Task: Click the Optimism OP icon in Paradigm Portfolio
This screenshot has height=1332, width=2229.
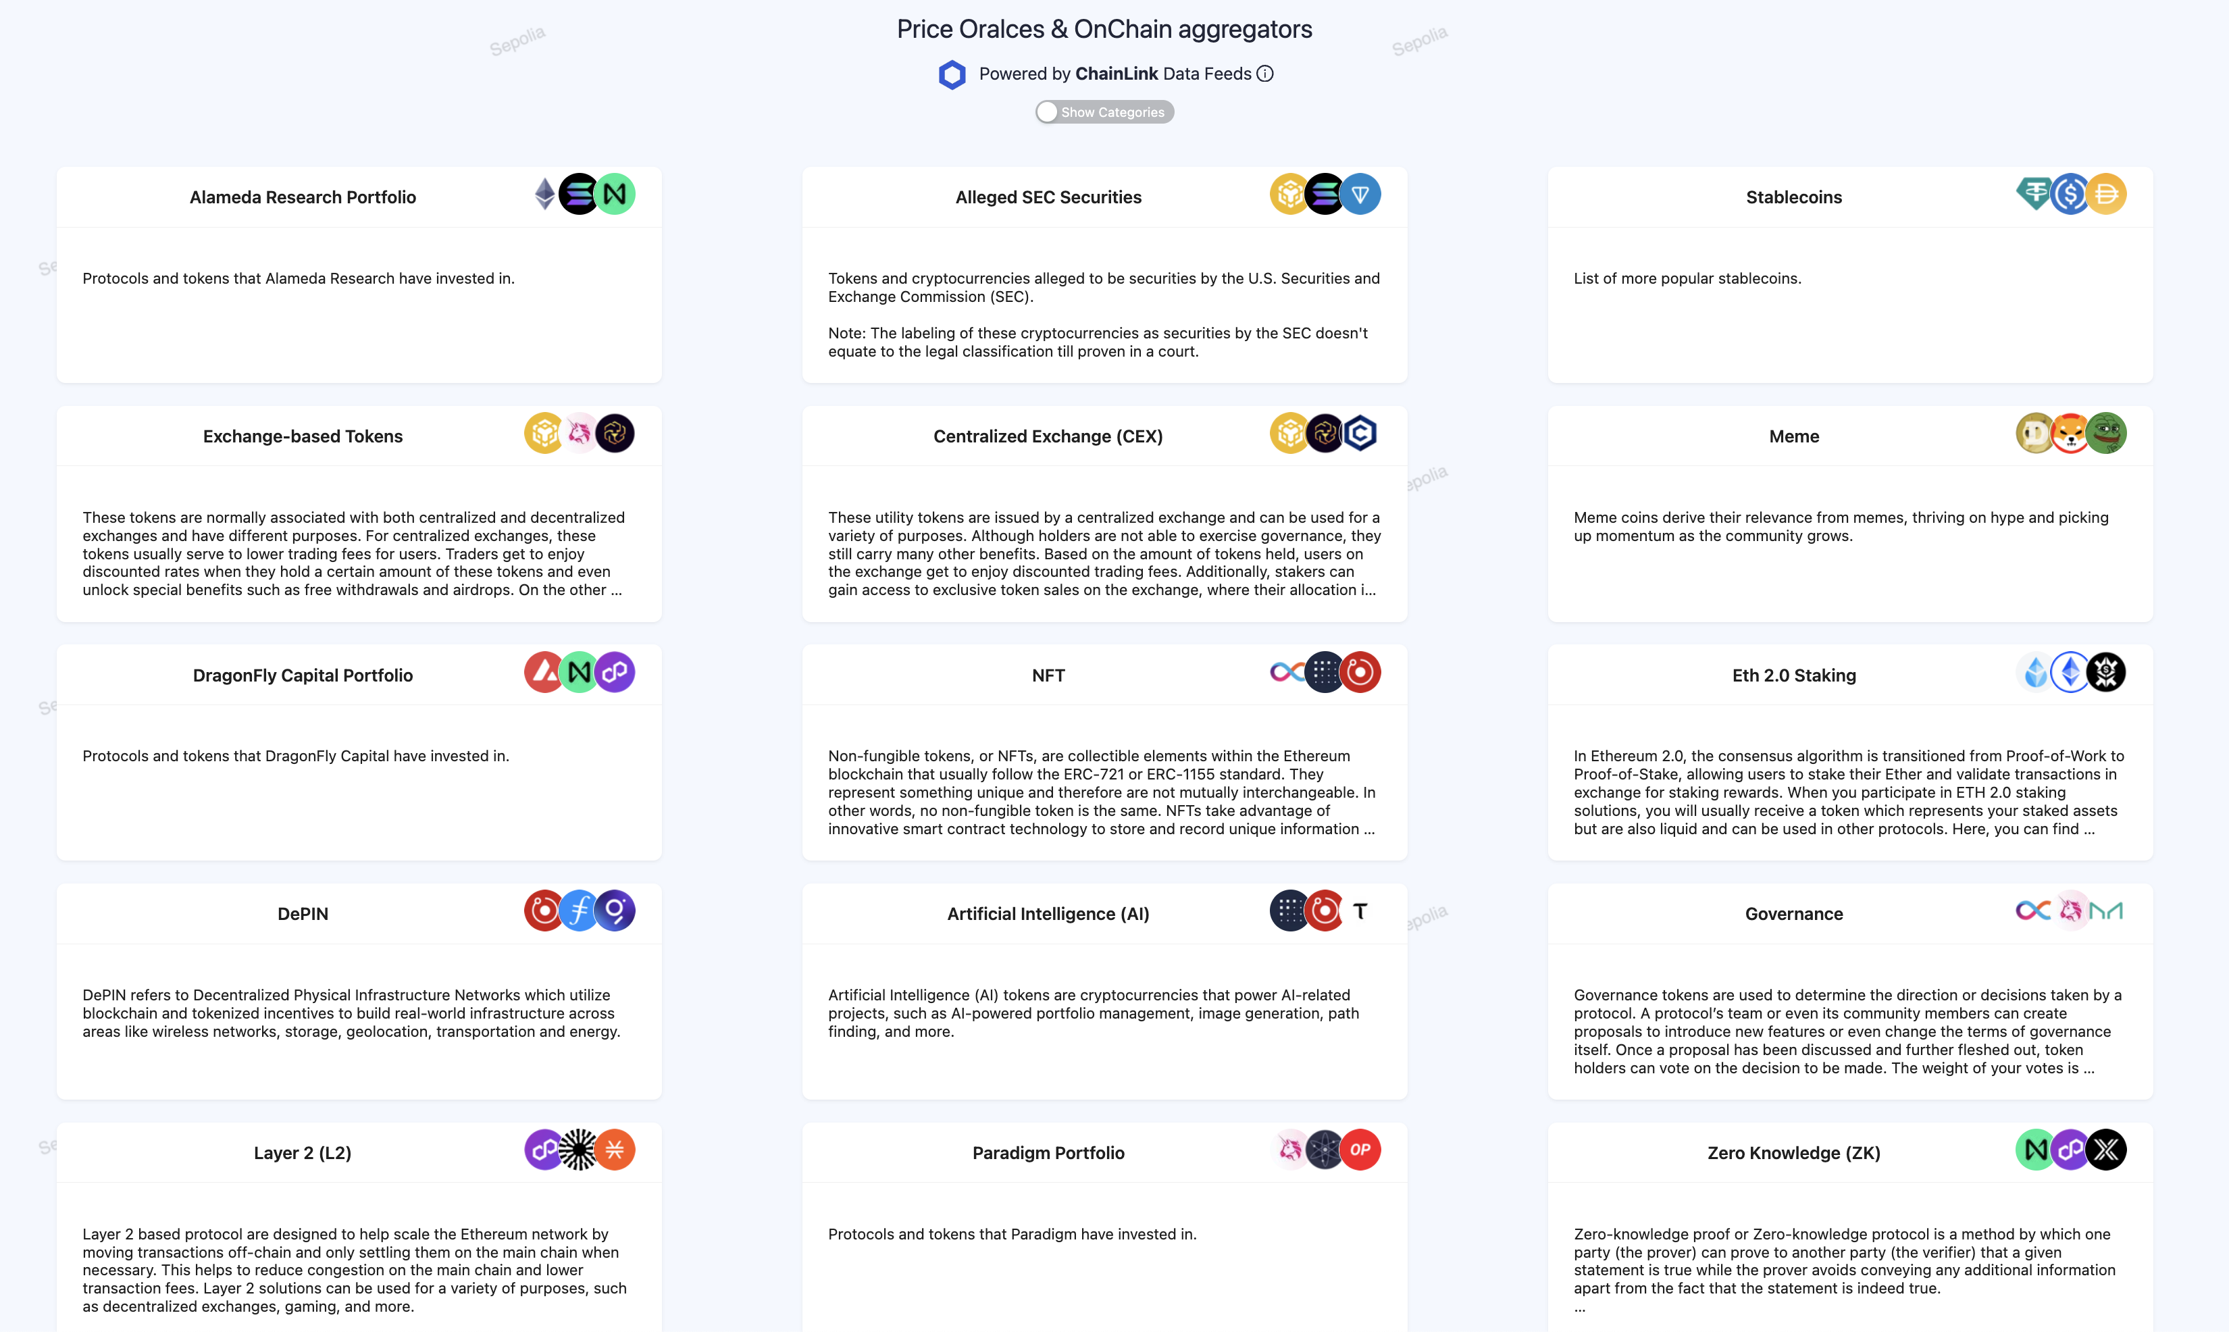Action: pos(1360,1150)
